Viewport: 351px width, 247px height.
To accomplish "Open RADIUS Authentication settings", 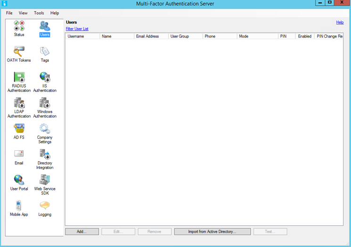I will pyautogui.click(x=19, y=82).
